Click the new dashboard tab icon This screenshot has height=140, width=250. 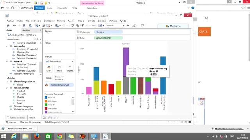pyautogui.click(x=50, y=118)
